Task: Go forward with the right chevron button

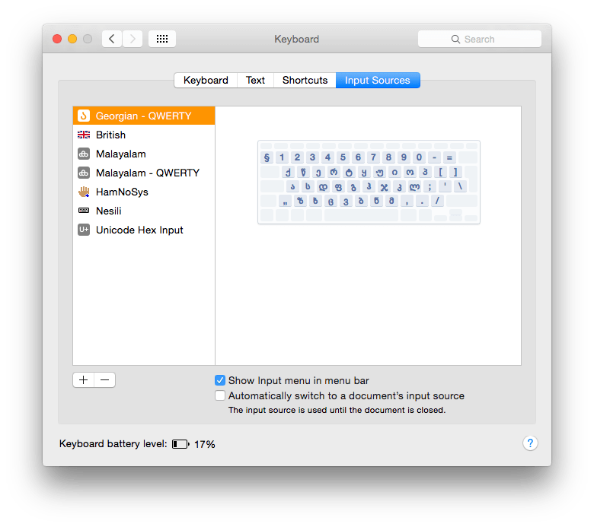Action: pos(133,39)
